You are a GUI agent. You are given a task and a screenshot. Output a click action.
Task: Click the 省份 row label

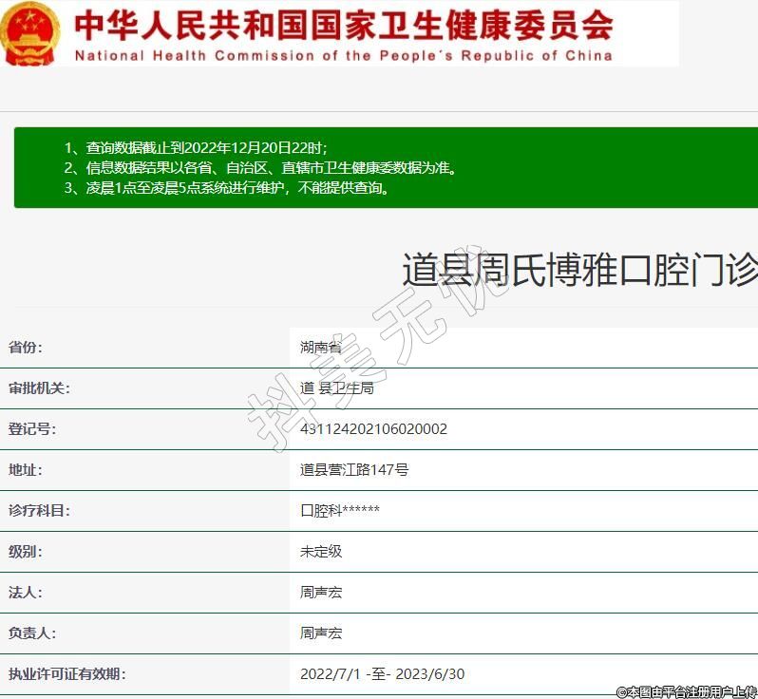(x=26, y=348)
